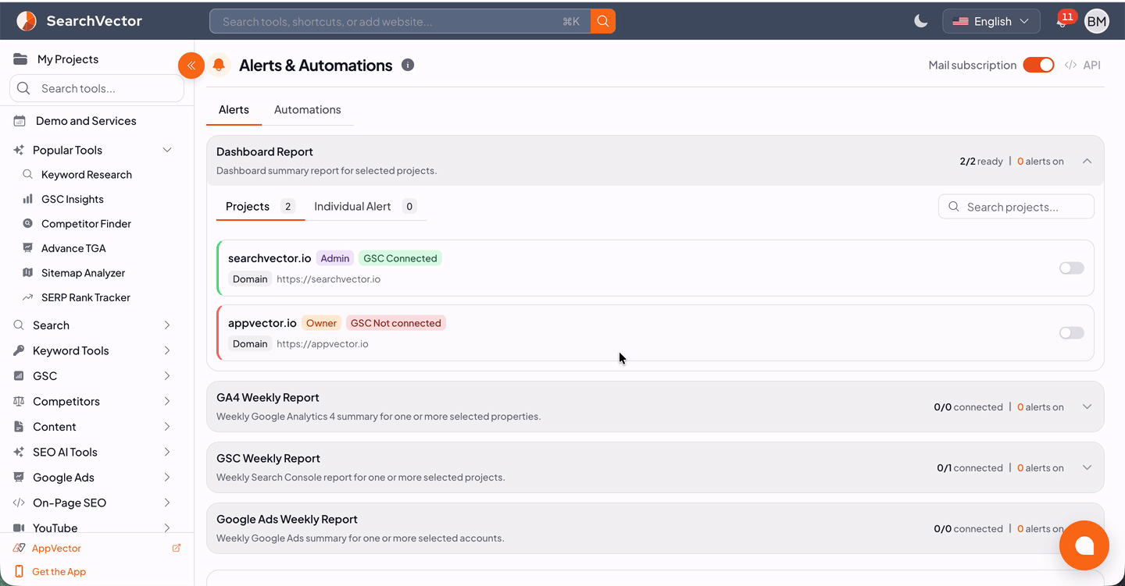Open the AppVector link
The image size is (1125, 586).
tap(56, 549)
